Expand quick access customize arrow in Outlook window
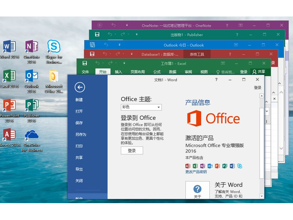This screenshot has height=220, width=293. click(119, 45)
